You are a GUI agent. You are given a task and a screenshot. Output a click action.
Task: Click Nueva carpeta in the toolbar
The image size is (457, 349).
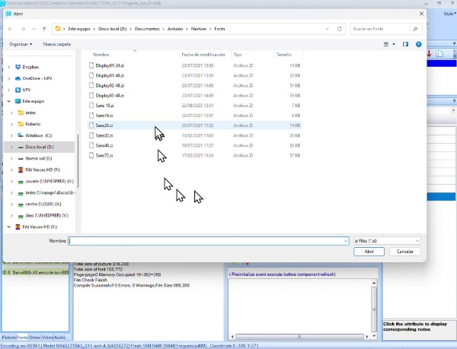58,44
